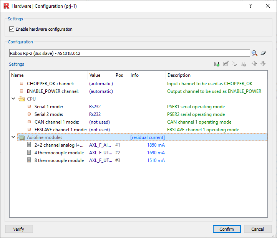Viewport: 277px width, 238px height.
Task: Select the Serial 1 mode row
Action: [138, 107]
